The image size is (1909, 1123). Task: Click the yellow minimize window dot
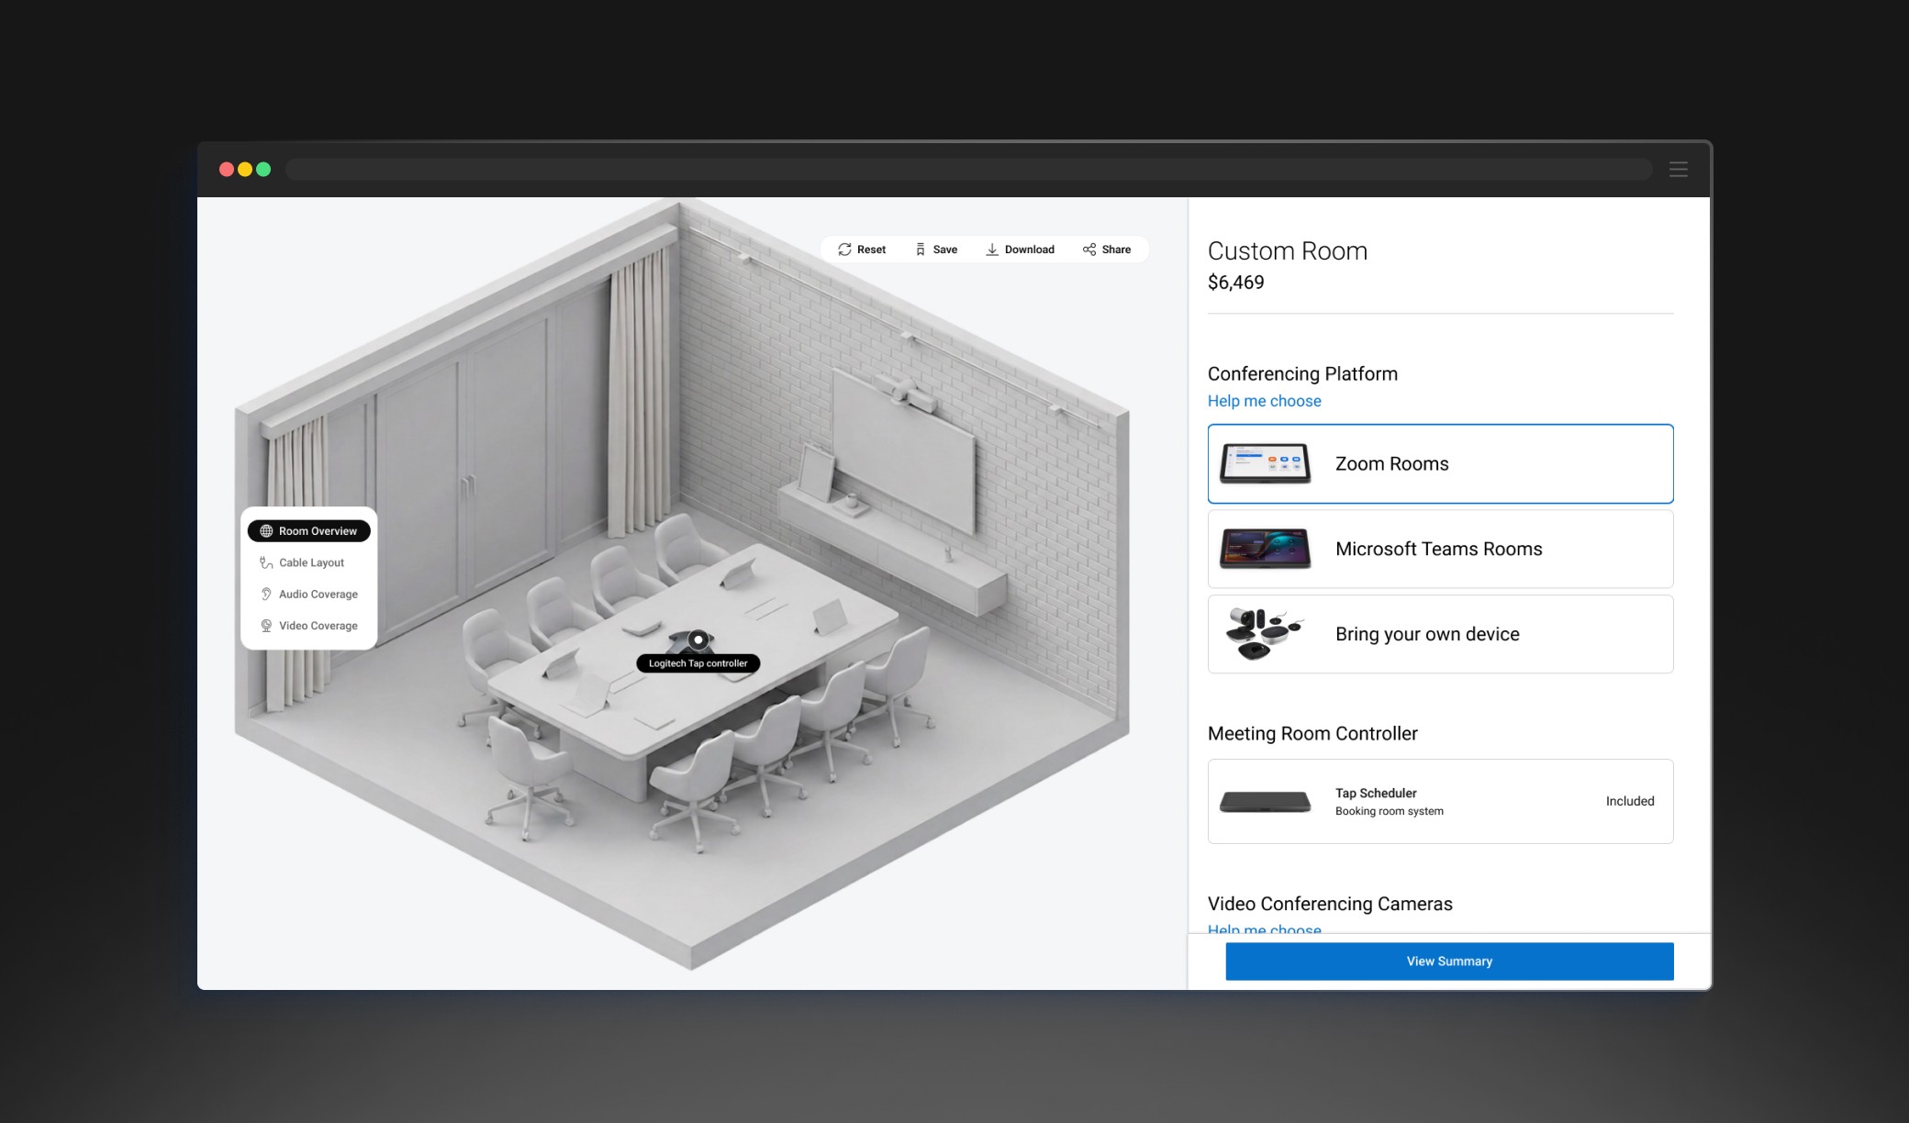(x=245, y=169)
